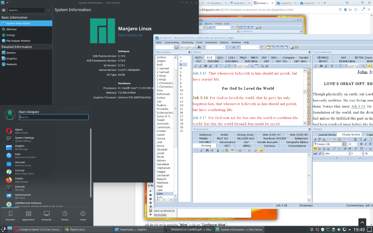Image resolution: width=373 pixels, height=233 pixels.
Task: Toggle the pin on Dictionaries pane
Action: [309, 129]
